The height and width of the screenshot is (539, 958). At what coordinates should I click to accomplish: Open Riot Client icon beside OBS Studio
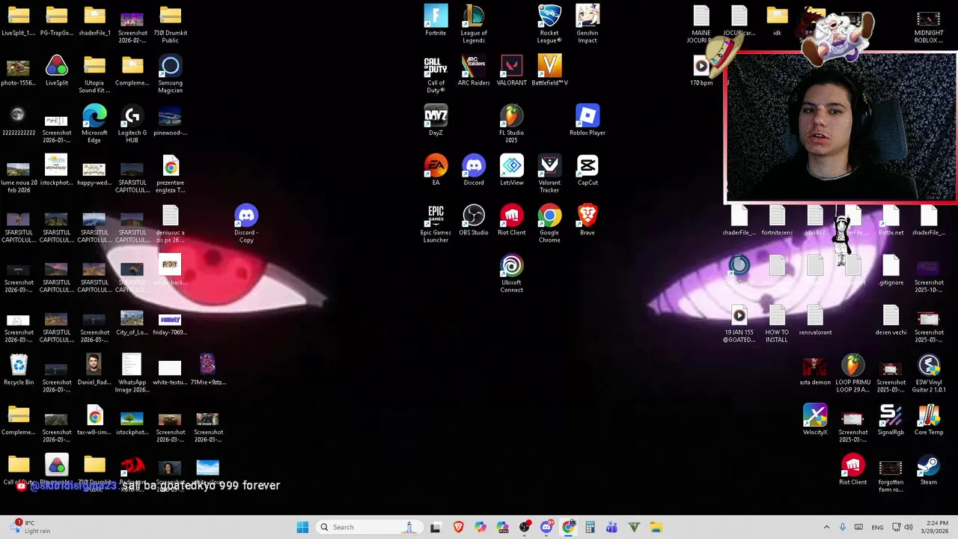(x=512, y=220)
